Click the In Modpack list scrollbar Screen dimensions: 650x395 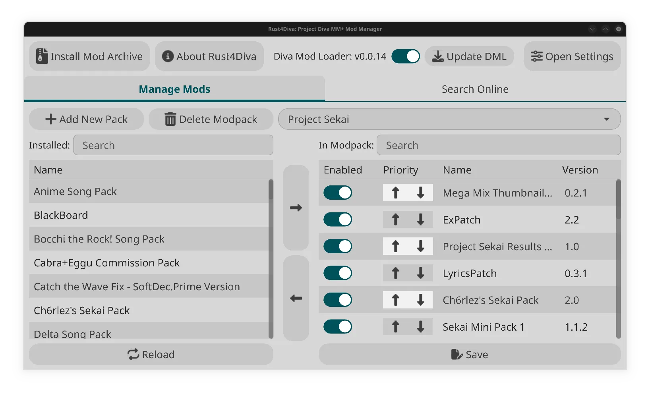pyautogui.click(x=618, y=259)
